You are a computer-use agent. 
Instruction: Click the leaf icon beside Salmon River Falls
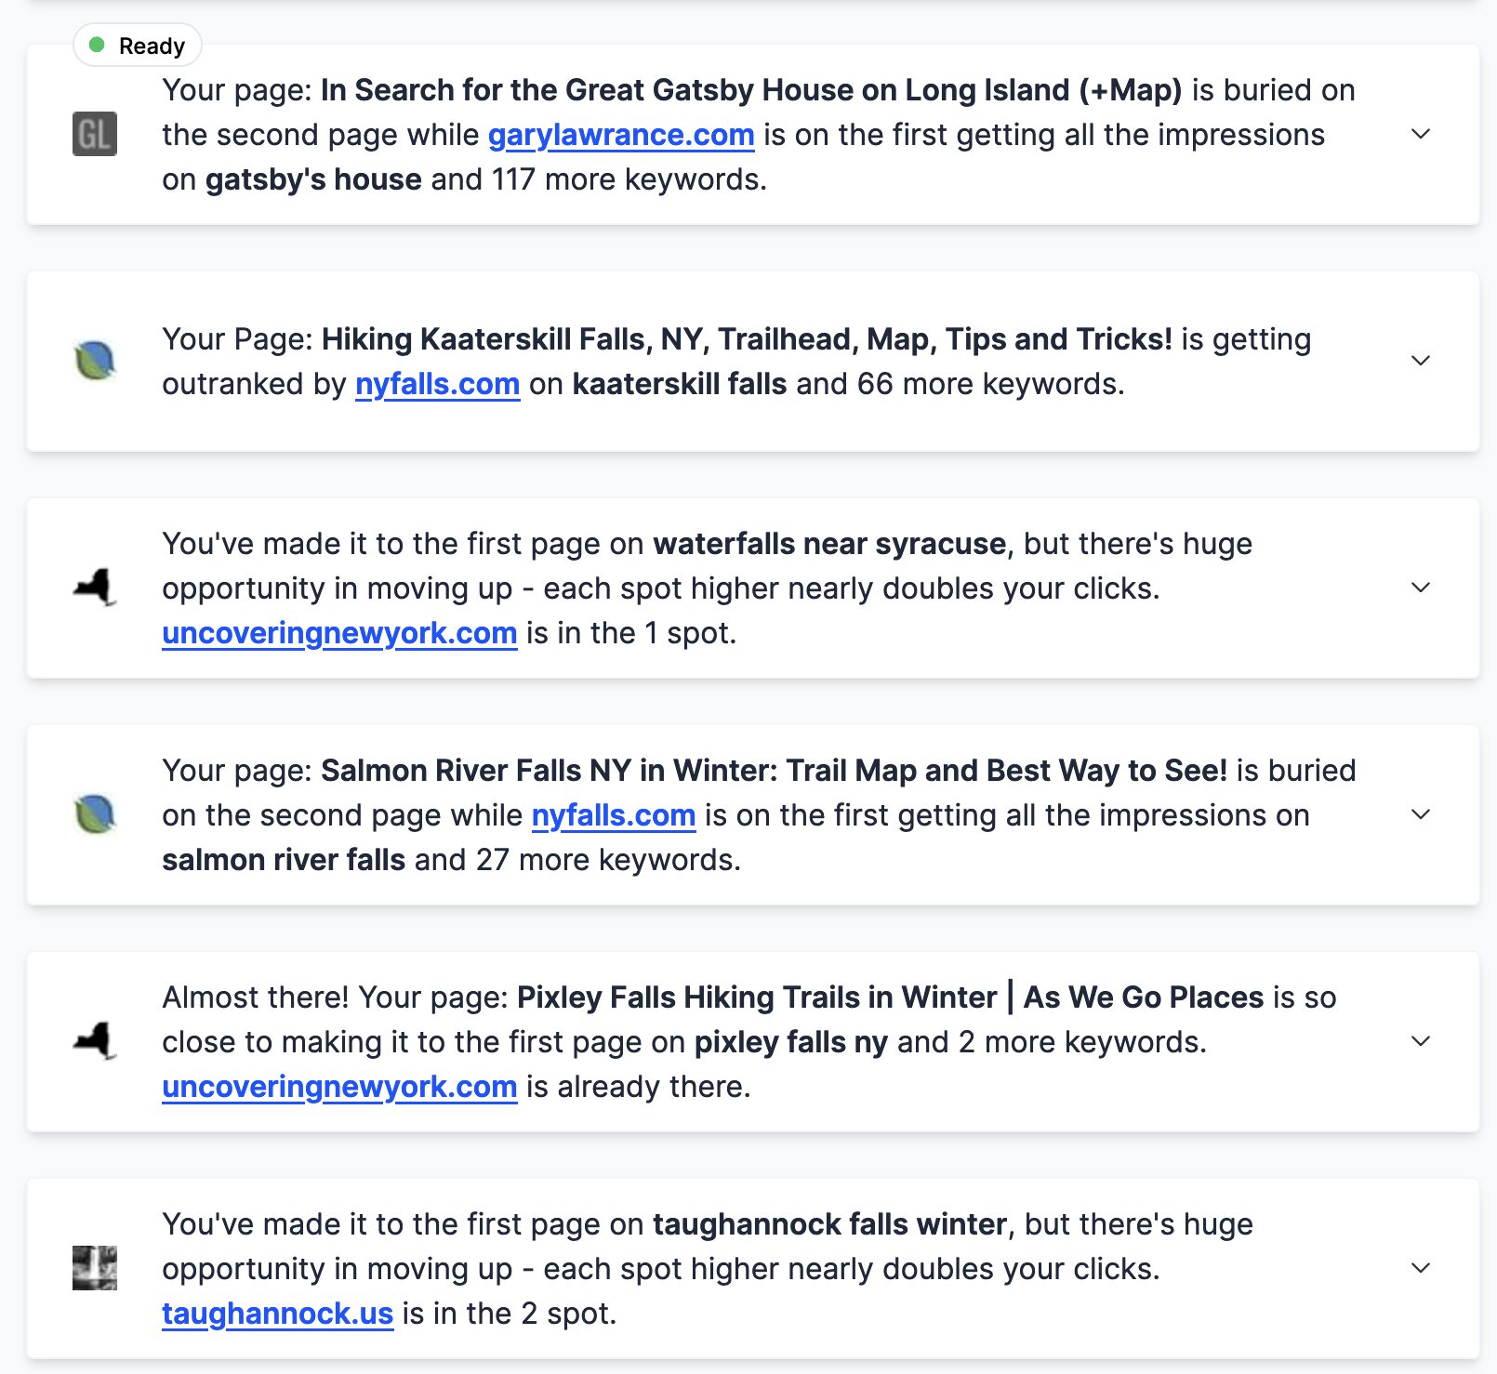[x=95, y=814]
